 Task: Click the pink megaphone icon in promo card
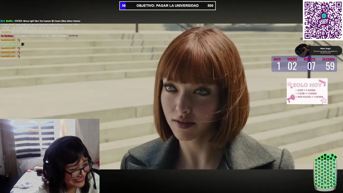point(291,99)
